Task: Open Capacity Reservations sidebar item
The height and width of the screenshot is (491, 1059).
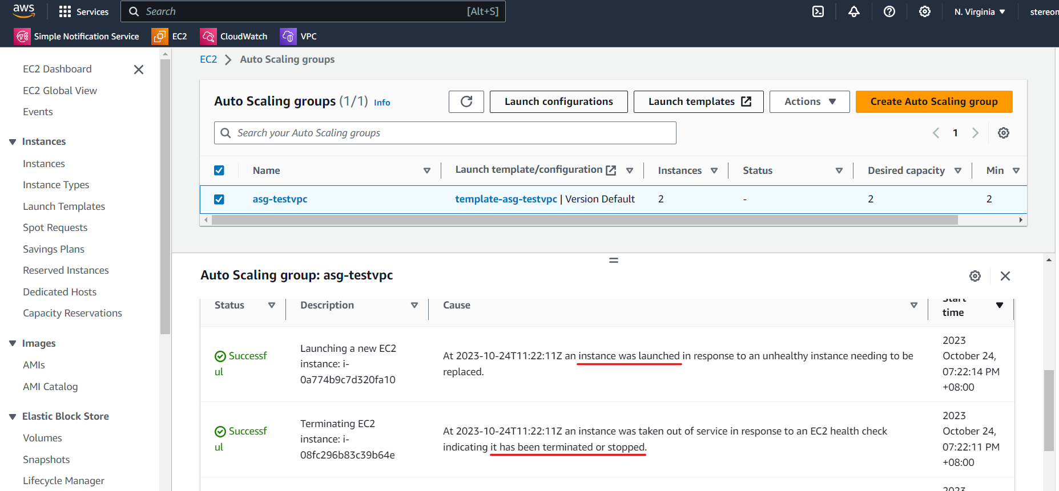Action: [73, 313]
